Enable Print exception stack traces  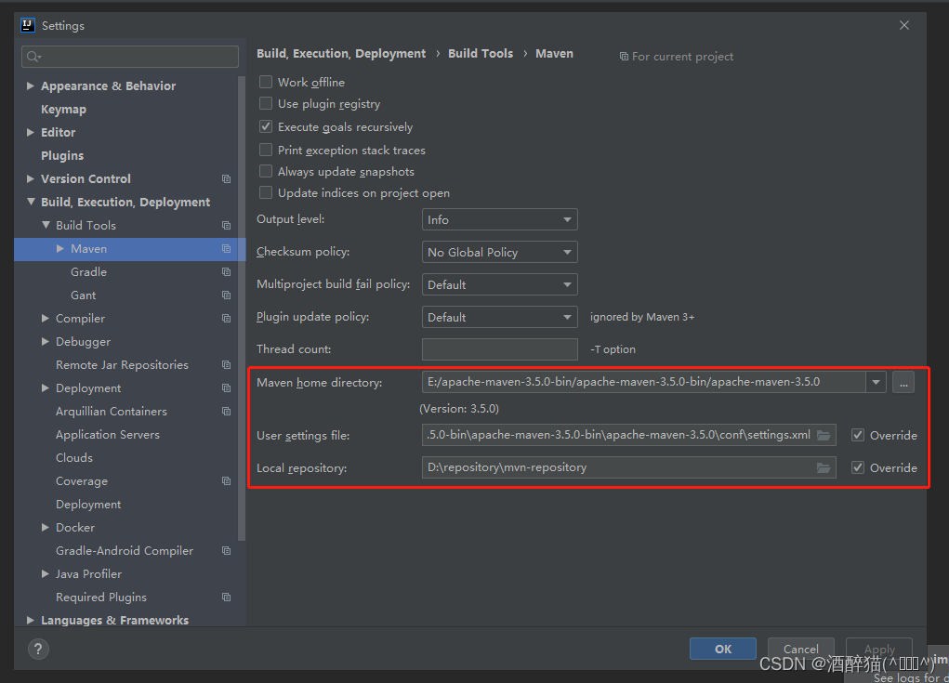coord(266,150)
